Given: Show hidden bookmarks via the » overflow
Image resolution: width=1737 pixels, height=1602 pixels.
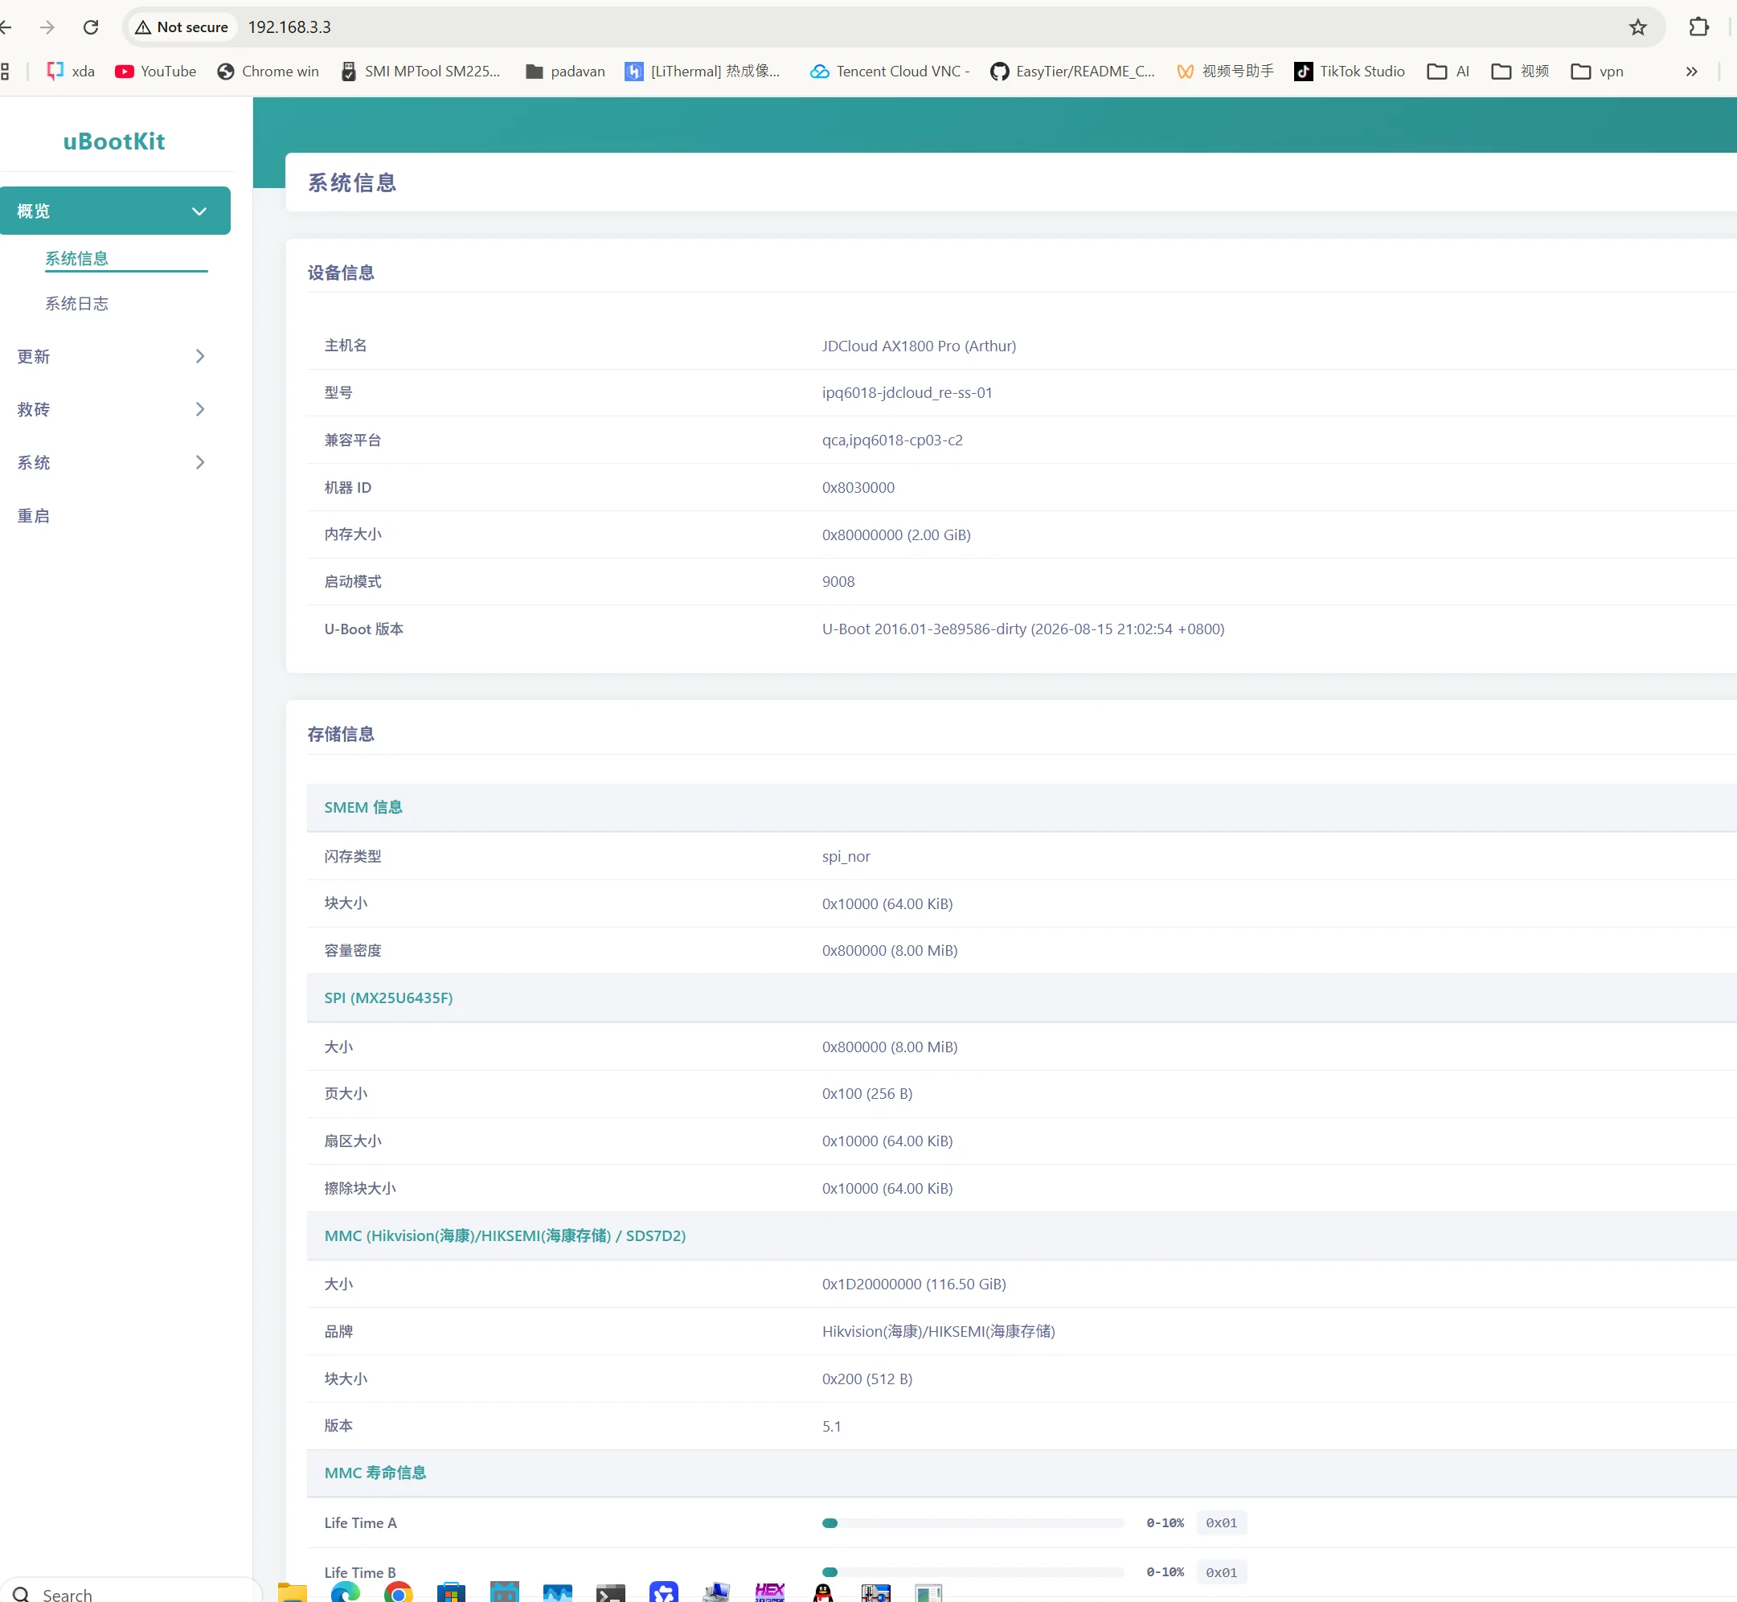Looking at the screenshot, I should point(1691,71).
